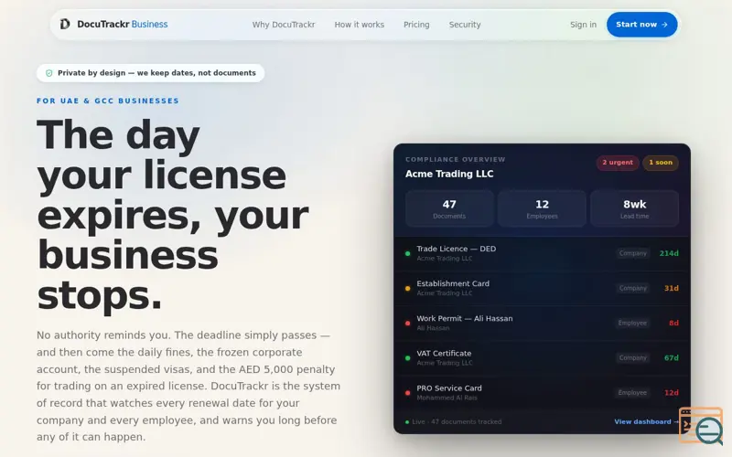Go to How it works section
The height and width of the screenshot is (457, 732).
coord(359,25)
